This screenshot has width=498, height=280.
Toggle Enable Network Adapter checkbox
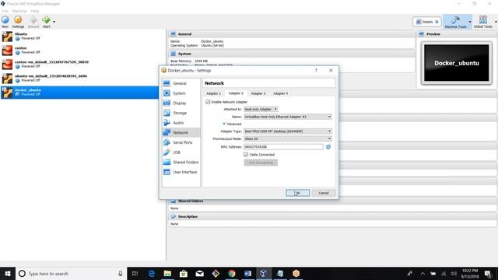click(208, 102)
